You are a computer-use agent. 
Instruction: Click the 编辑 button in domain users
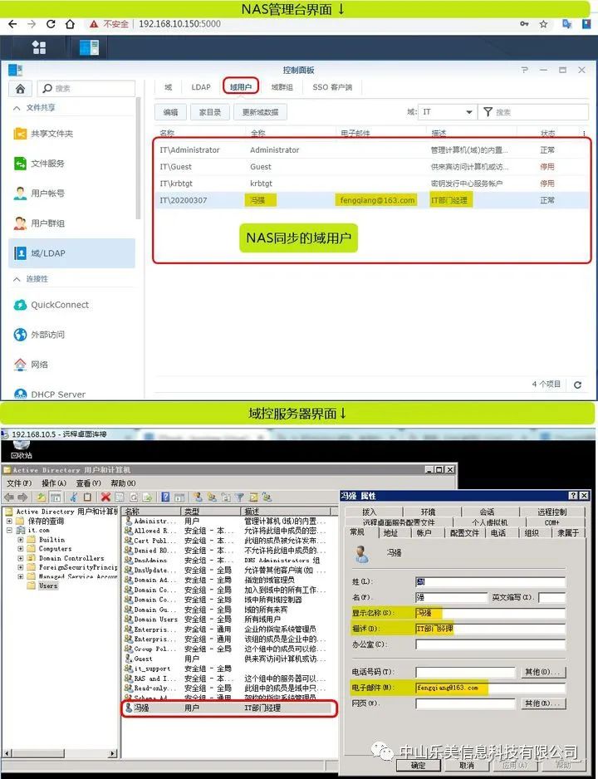171,112
